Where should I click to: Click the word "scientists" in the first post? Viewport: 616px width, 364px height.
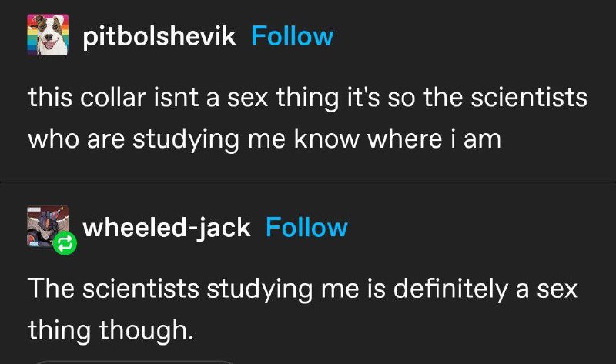[529, 98]
